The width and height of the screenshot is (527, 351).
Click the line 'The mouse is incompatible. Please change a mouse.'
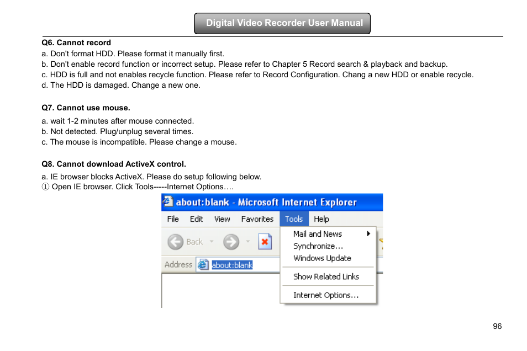click(x=139, y=142)
